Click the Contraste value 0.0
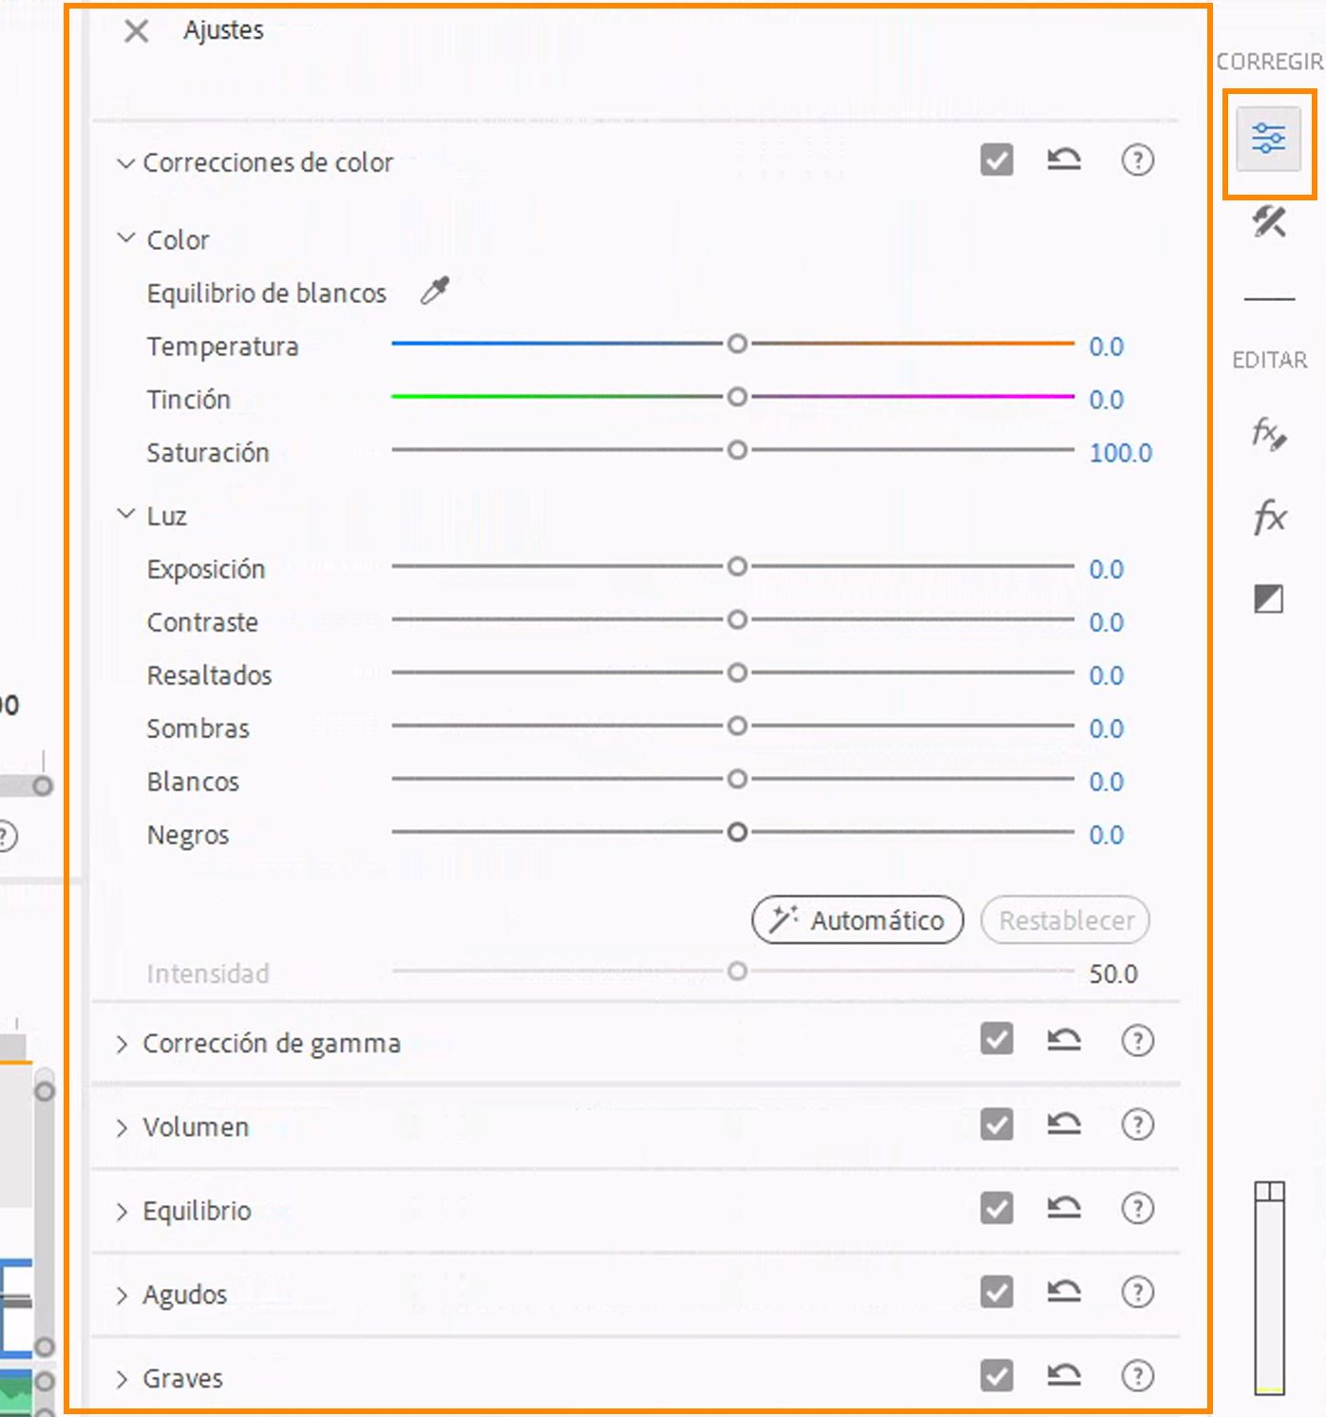The image size is (1326, 1417). point(1107,623)
